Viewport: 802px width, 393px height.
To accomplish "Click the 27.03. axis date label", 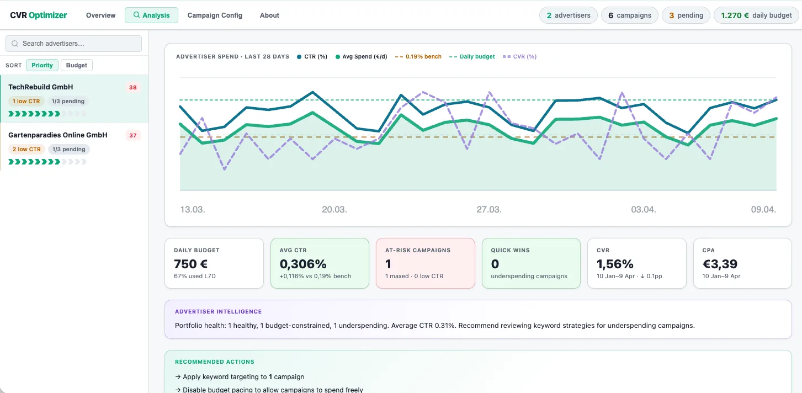I will [489, 210].
